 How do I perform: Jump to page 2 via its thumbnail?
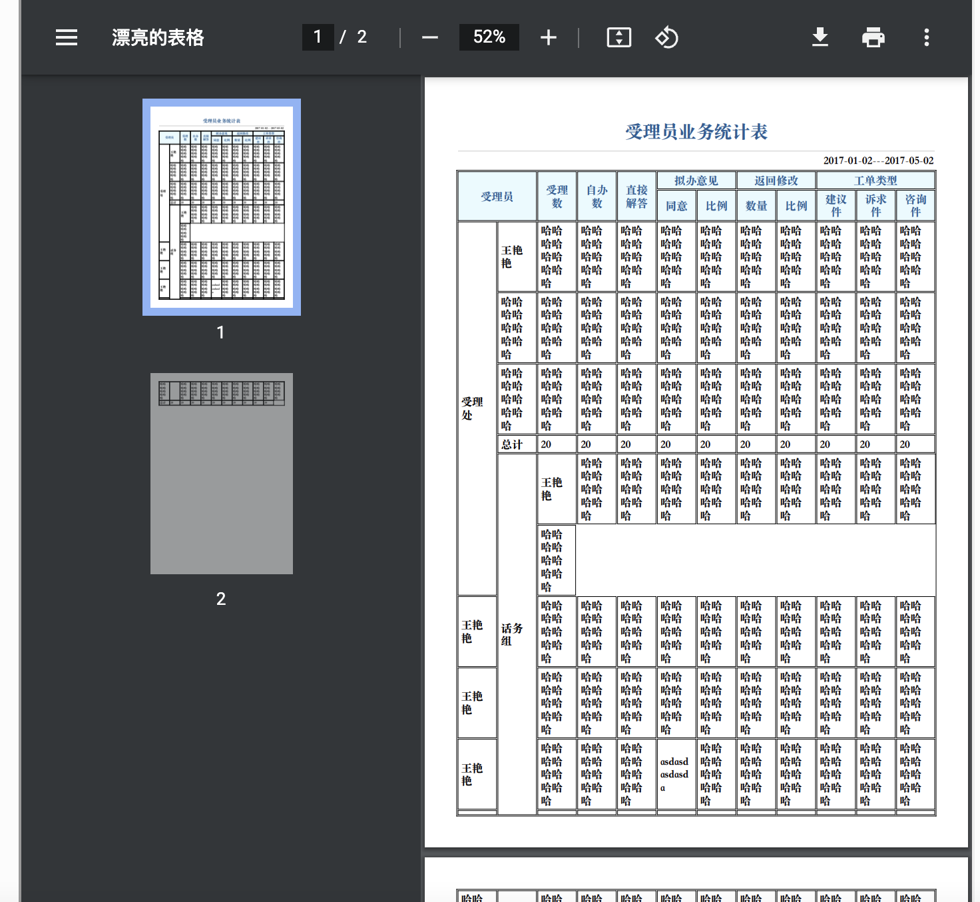pos(222,473)
